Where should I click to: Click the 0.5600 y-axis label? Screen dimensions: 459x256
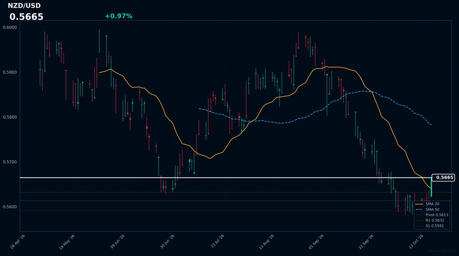[10, 207]
